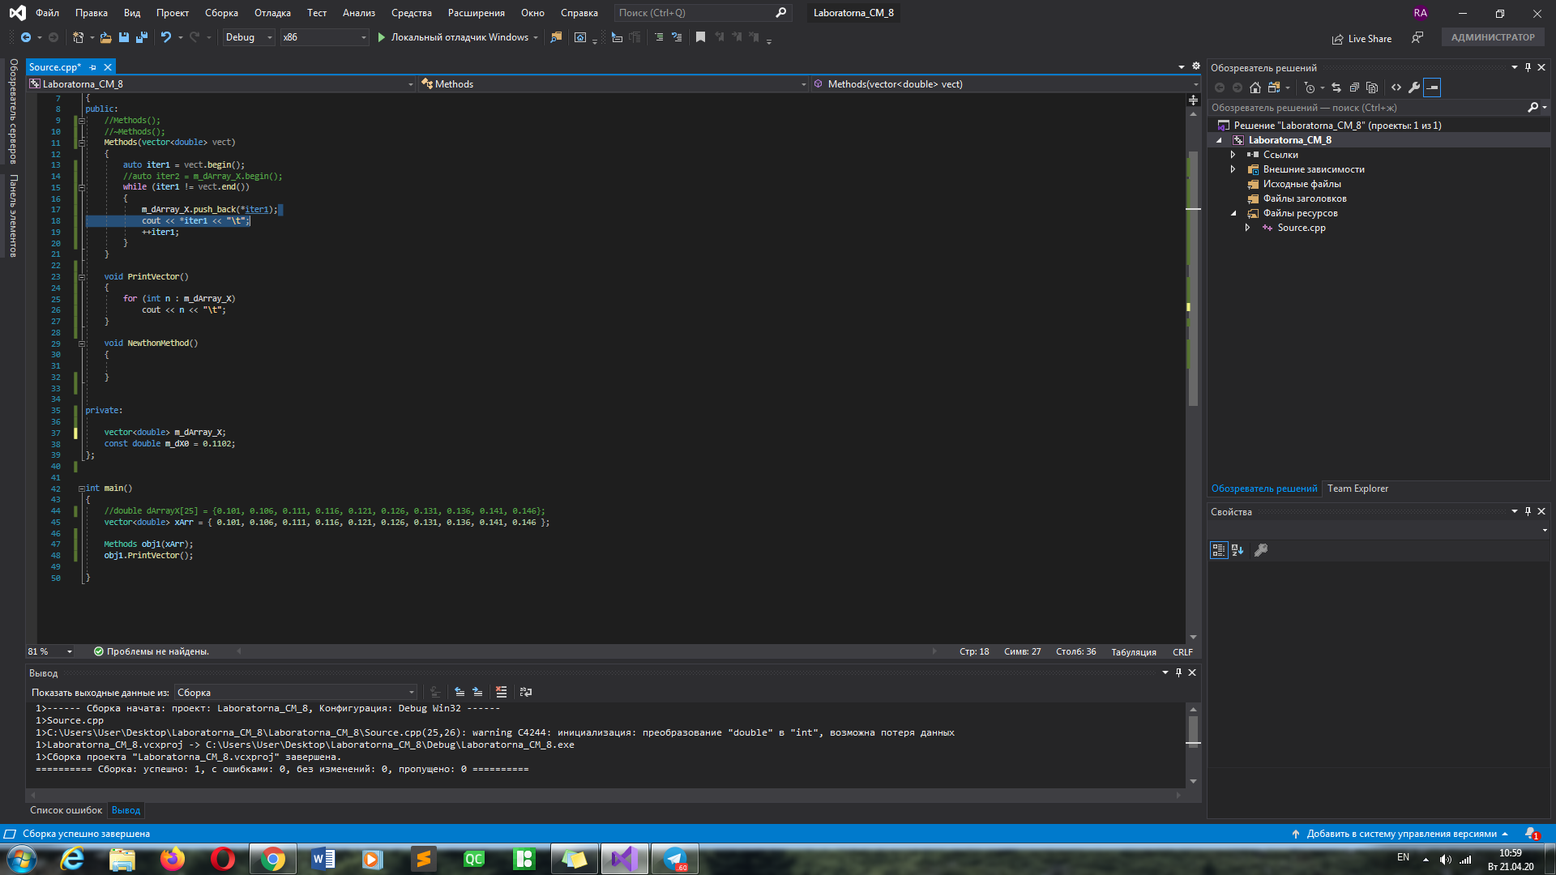Open the Сборка menu
Screen dimensions: 1556x875
(221, 13)
